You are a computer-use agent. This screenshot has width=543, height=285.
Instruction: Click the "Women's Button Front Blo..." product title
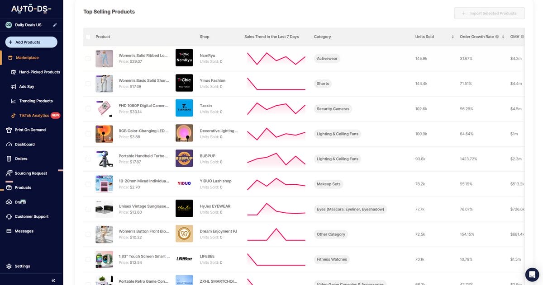[143, 231]
